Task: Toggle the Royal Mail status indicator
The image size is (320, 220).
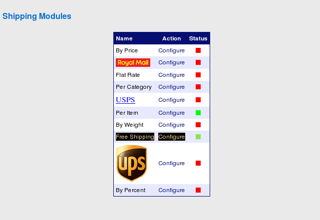Action: pos(198,62)
